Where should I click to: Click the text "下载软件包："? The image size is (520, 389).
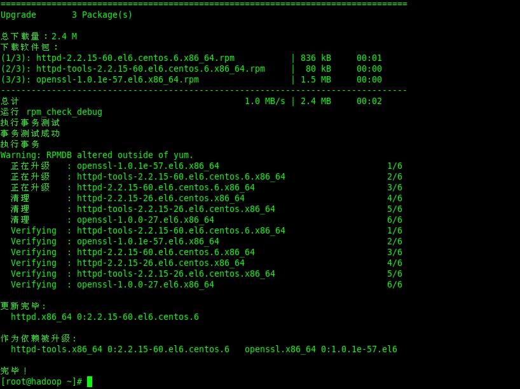click(29, 47)
